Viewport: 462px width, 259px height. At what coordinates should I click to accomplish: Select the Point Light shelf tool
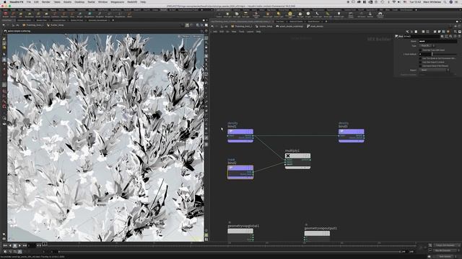click(227, 14)
